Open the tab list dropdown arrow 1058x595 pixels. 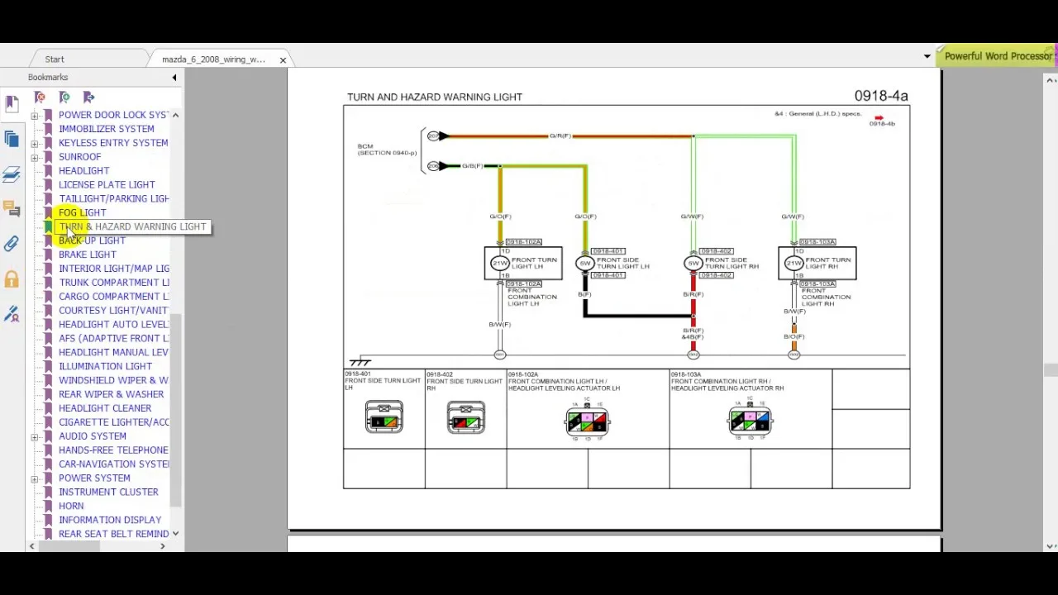point(927,56)
